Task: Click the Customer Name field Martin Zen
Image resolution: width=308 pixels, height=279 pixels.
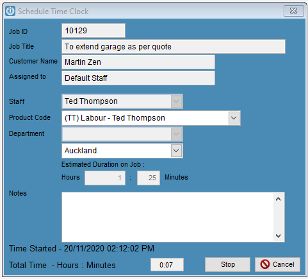Action: tap(138, 62)
